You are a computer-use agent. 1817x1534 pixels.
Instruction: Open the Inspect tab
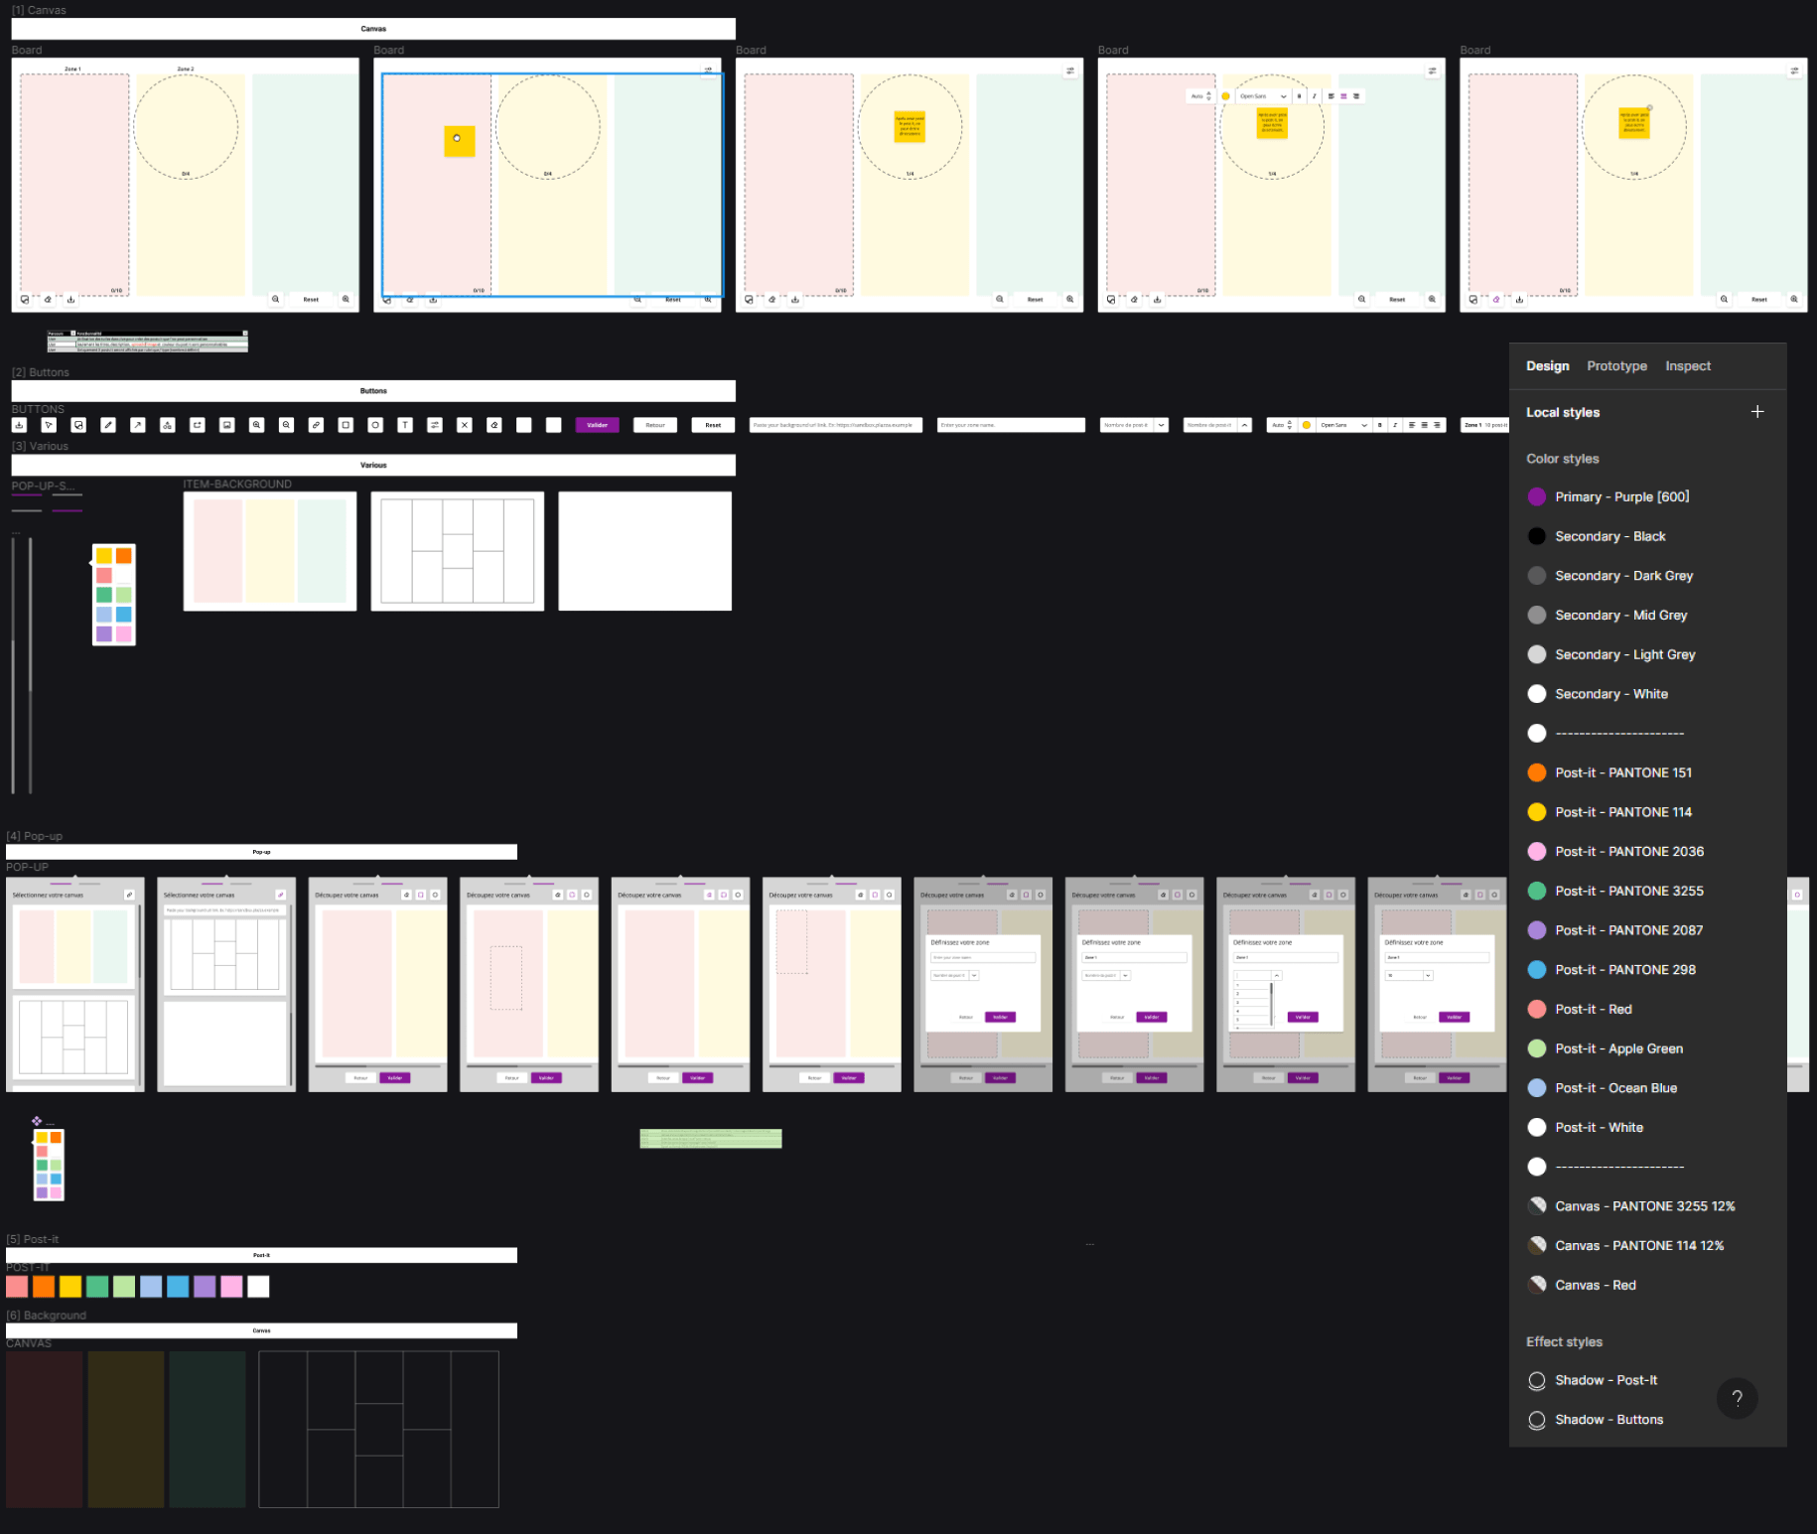[1688, 366]
